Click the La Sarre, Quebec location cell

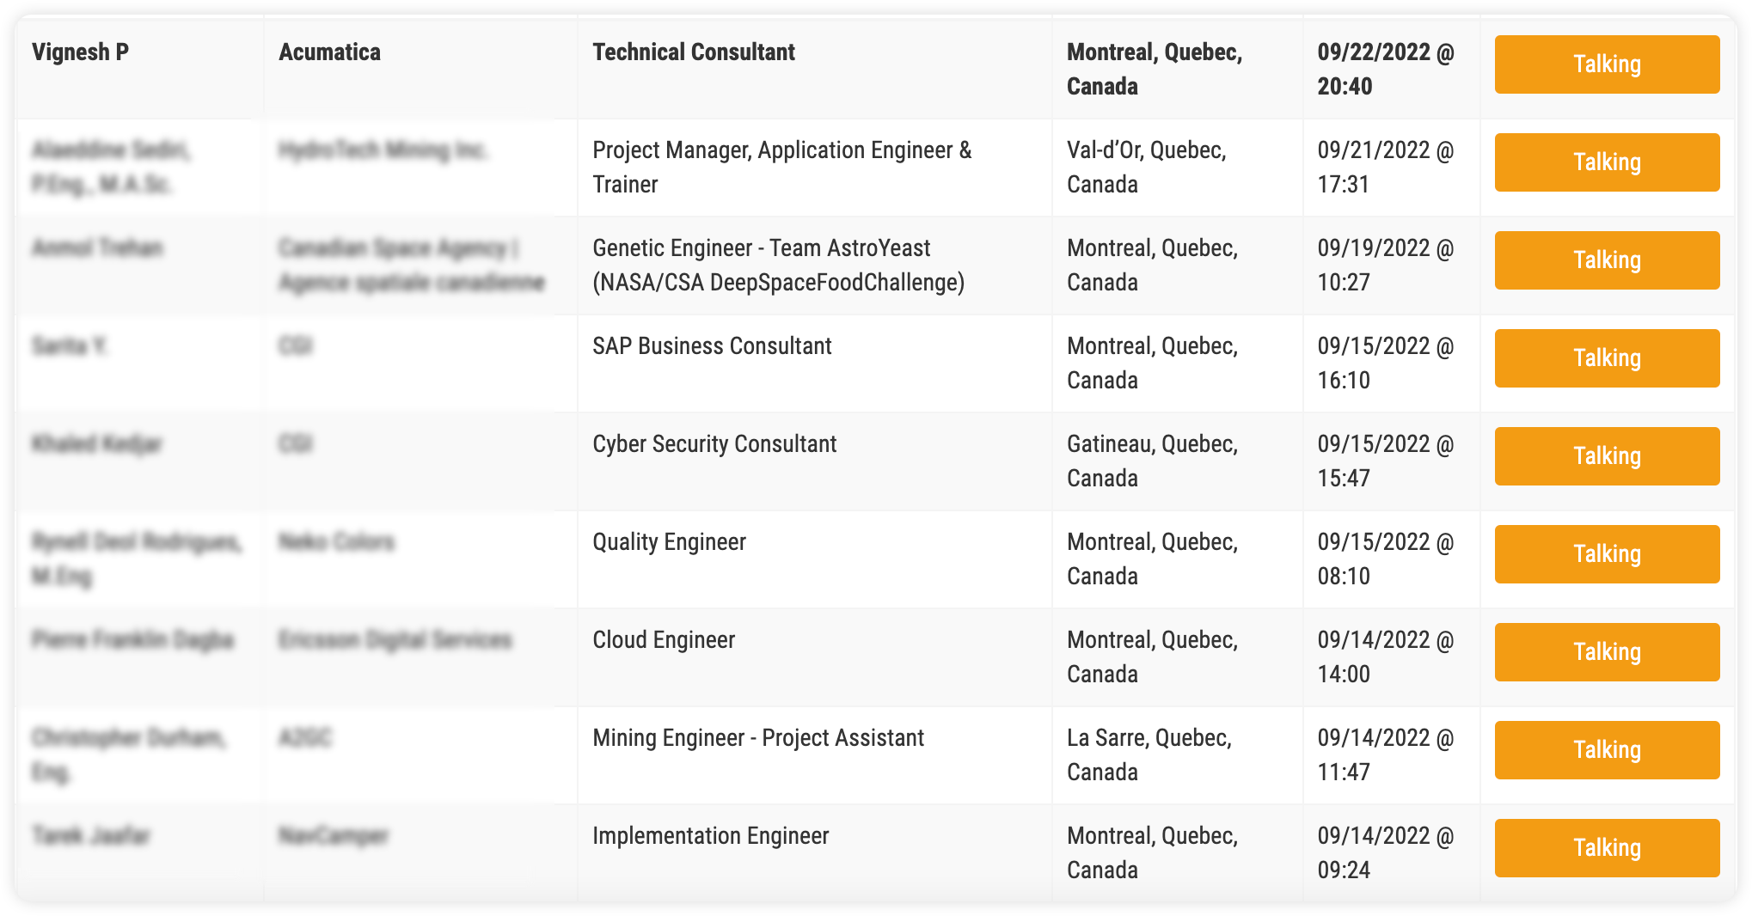(1149, 754)
